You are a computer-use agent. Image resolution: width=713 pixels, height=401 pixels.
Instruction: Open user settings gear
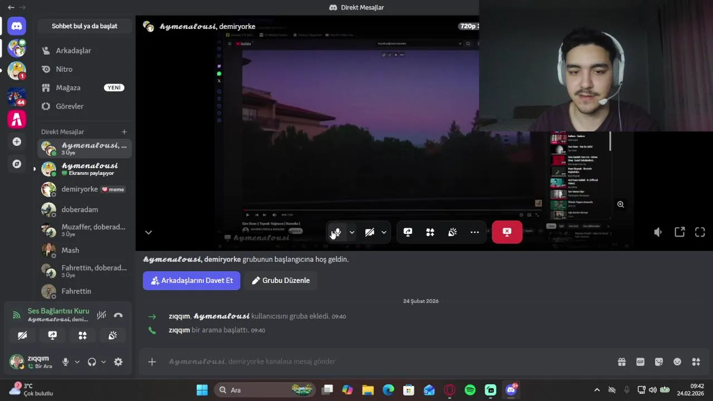pyautogui.click(x=118, y=362)
